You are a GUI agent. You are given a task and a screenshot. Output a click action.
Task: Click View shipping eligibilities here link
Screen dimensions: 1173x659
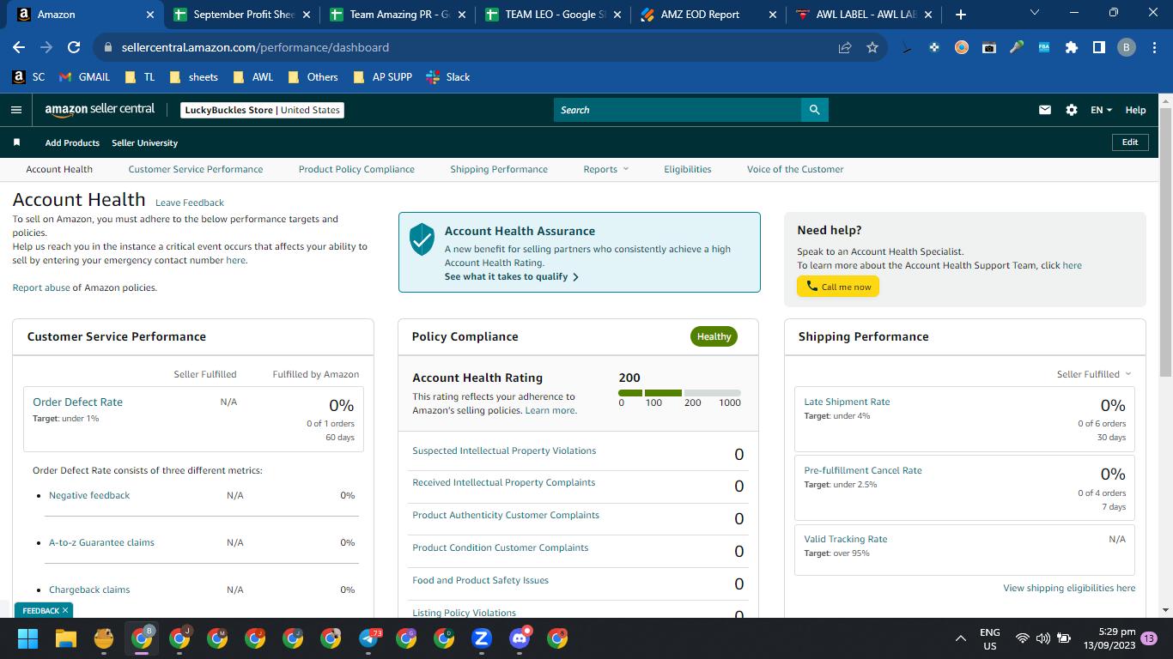coord(1069,588)
